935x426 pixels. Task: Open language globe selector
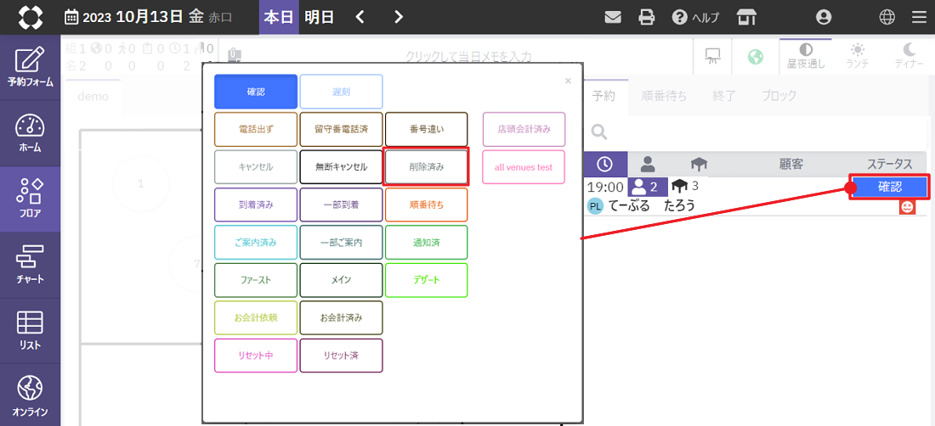click(887, 17)
